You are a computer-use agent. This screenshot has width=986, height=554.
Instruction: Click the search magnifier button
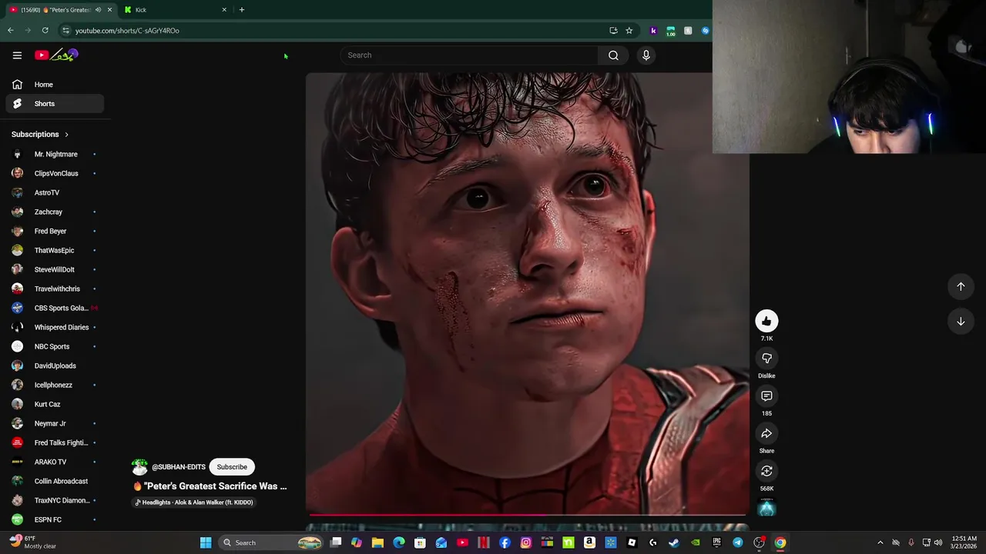point(613,55)
